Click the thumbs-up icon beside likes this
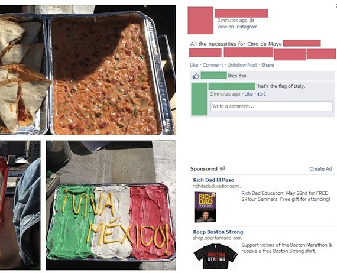Screen dimensions: 337x273 [x=196, y=76]
